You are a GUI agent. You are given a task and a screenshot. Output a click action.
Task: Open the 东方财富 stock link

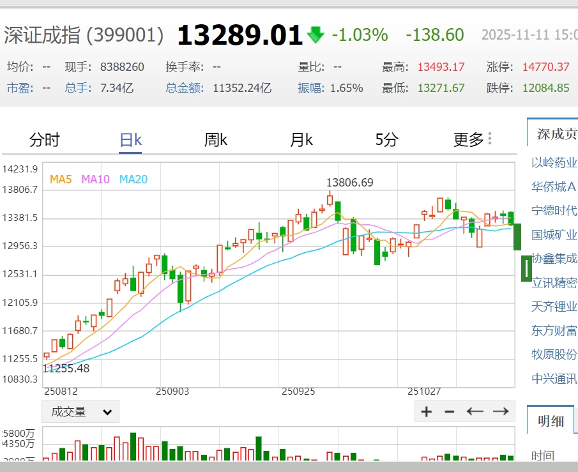(x=554, y=330)
